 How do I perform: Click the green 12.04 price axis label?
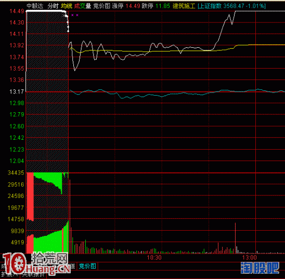click(17, 161)
